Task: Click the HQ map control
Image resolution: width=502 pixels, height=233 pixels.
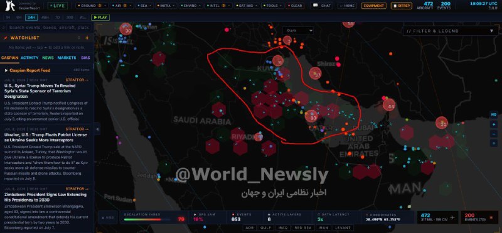Action: click(493, 114)
